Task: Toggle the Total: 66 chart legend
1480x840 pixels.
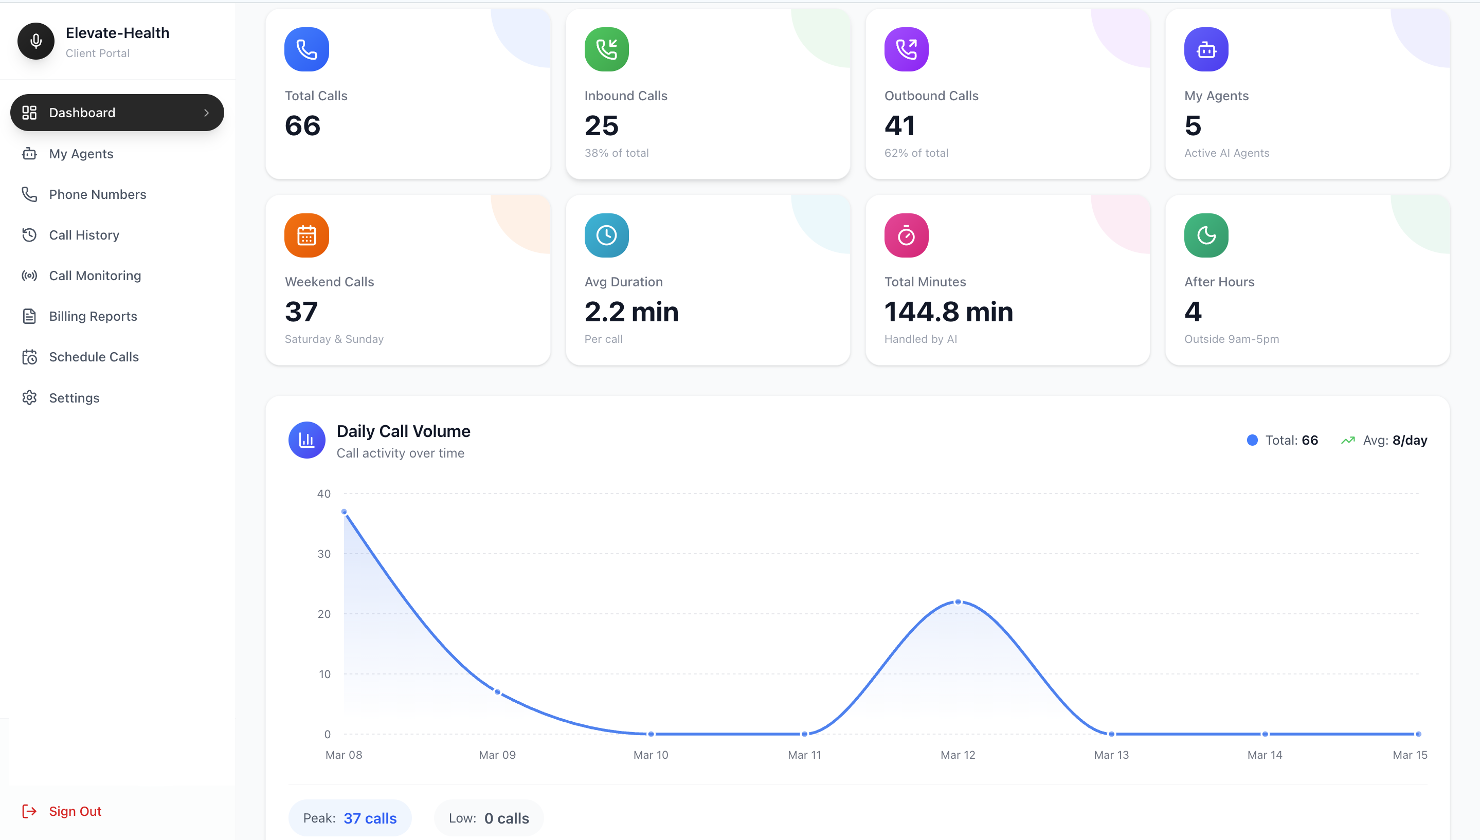Action: (x=1282, y=440)
